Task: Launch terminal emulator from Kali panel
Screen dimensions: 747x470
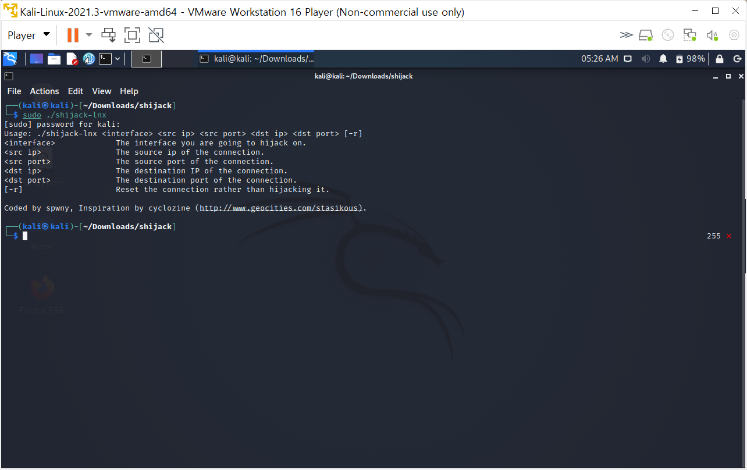Action: coord(105,59)
